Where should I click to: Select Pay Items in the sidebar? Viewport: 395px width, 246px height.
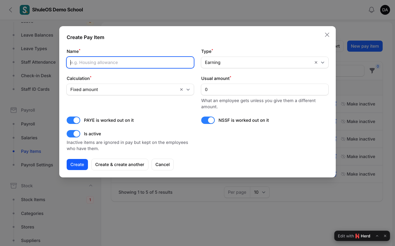point(31,151)
